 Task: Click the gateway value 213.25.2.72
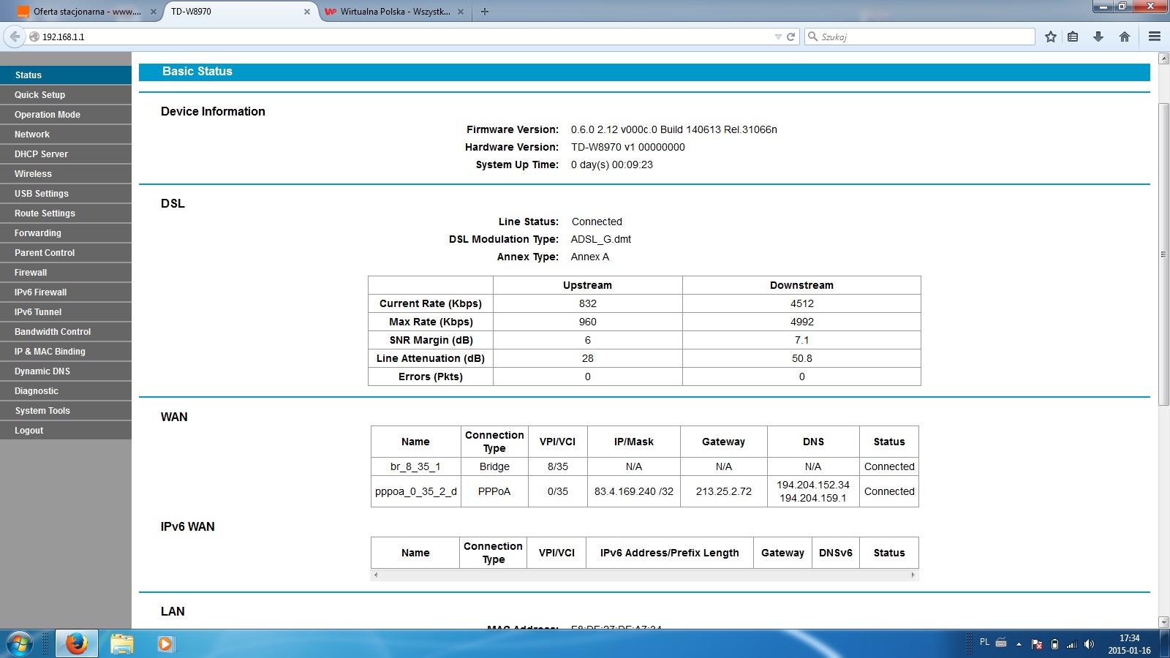pyautogui.click(x=724, y=491)
